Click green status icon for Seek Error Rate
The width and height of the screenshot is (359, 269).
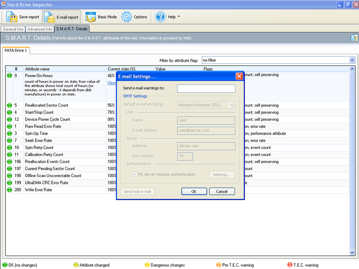[9, 141]
